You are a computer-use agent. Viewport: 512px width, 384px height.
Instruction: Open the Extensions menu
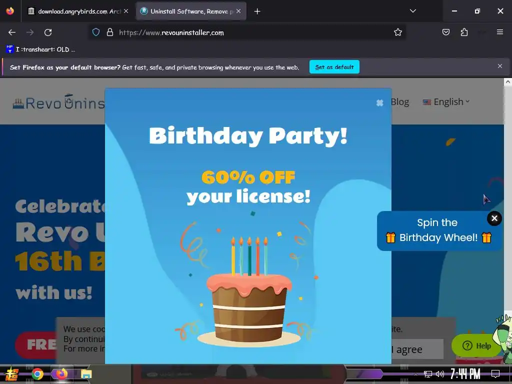pyautogui.click(x=464, y=32)
